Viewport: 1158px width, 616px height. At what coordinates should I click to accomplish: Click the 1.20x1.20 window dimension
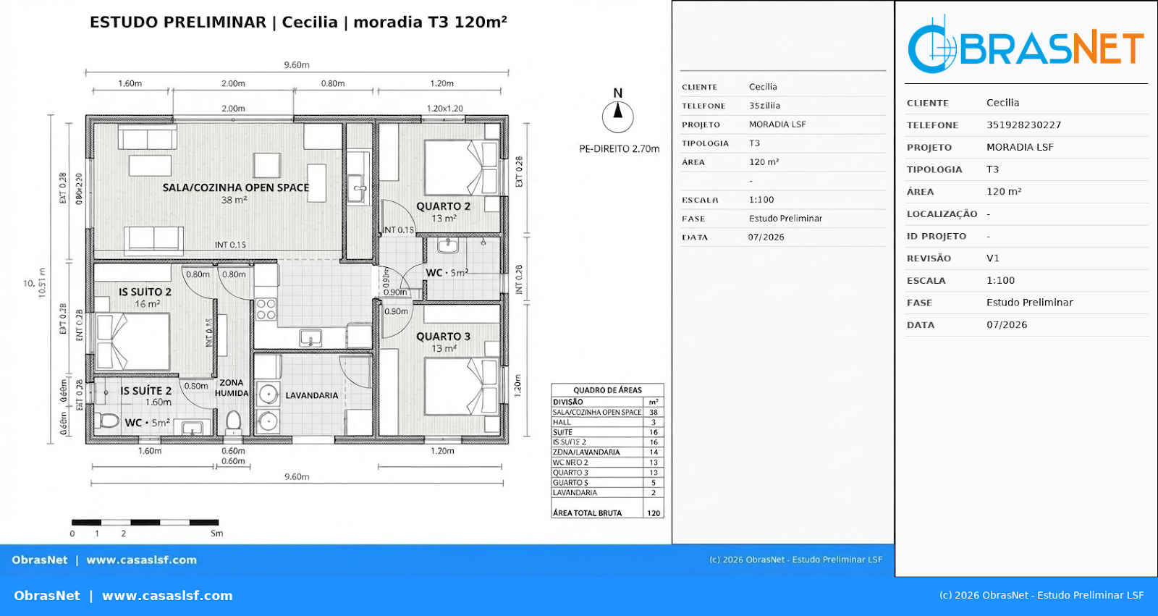[x=445, y=109]
